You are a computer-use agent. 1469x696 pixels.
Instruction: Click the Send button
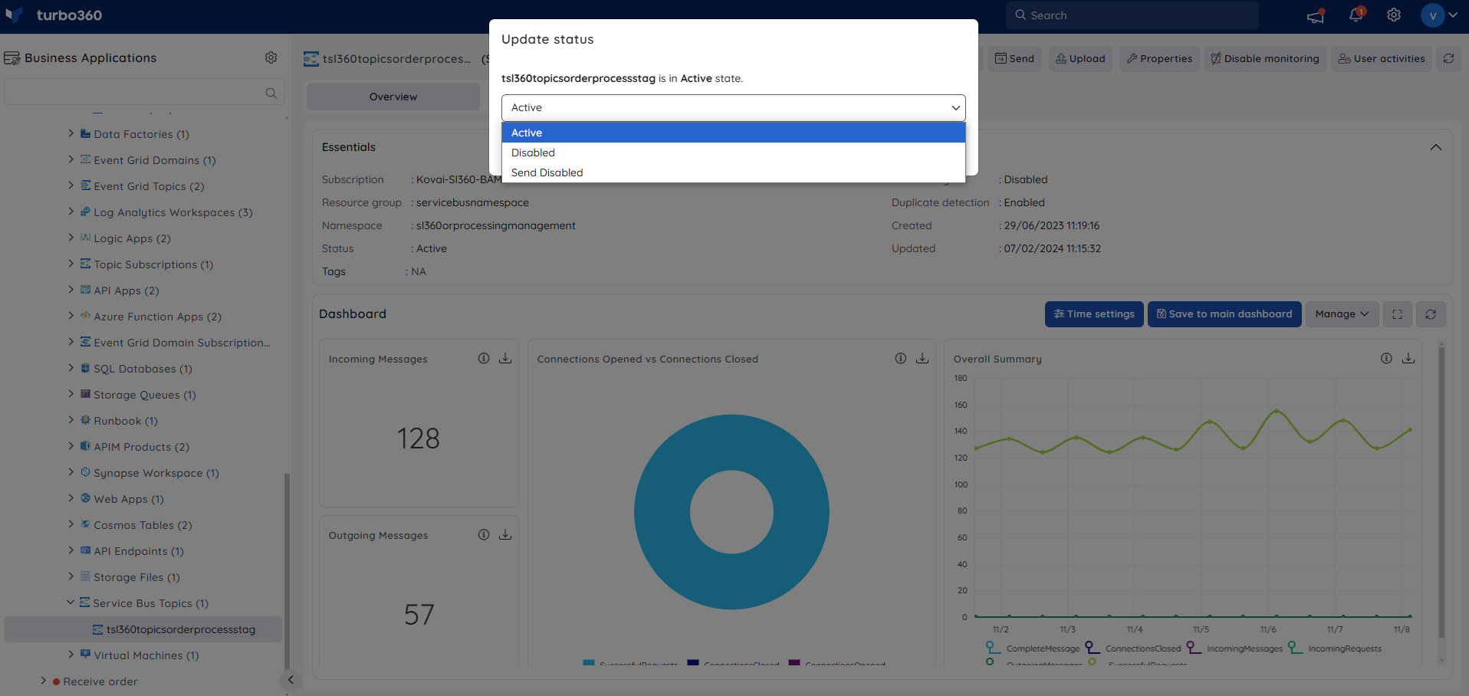tap(1014, 58)
